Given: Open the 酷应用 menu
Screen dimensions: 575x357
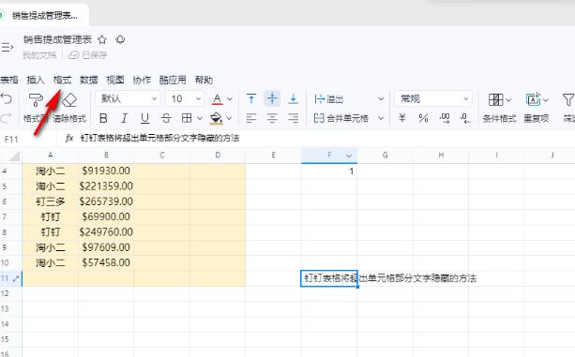Looking at the screenshot, I should (173, 80).
